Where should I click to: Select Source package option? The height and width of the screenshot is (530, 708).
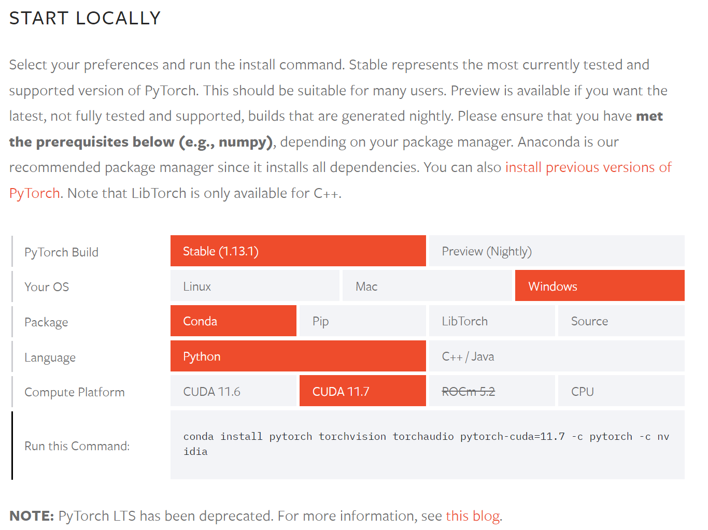[x=621, y=321]
